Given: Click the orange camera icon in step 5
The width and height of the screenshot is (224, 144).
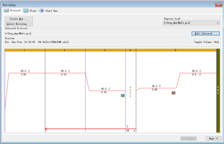Looking at the screenshot, I should pyautogui.click(x=174, y=93).
